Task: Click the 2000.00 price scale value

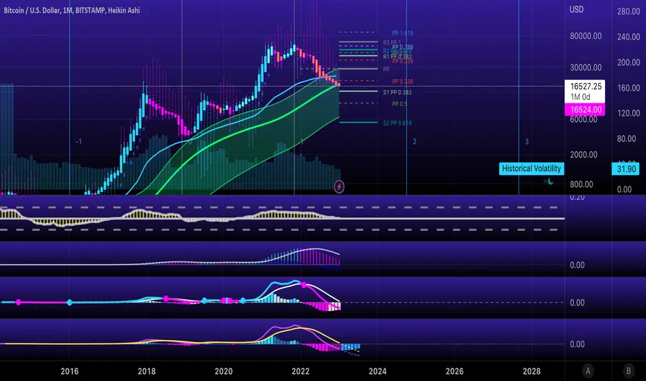Action: coord(584,154)
